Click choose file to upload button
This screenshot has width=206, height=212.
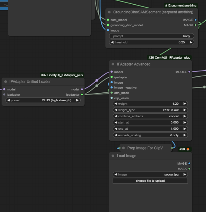point(150,181)
